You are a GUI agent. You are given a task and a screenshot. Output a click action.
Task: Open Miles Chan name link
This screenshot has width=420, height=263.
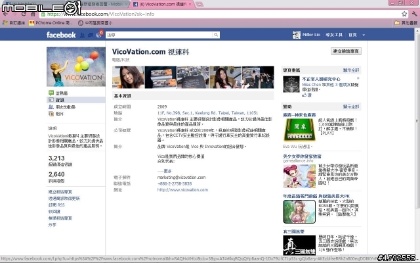pos(311,85)
